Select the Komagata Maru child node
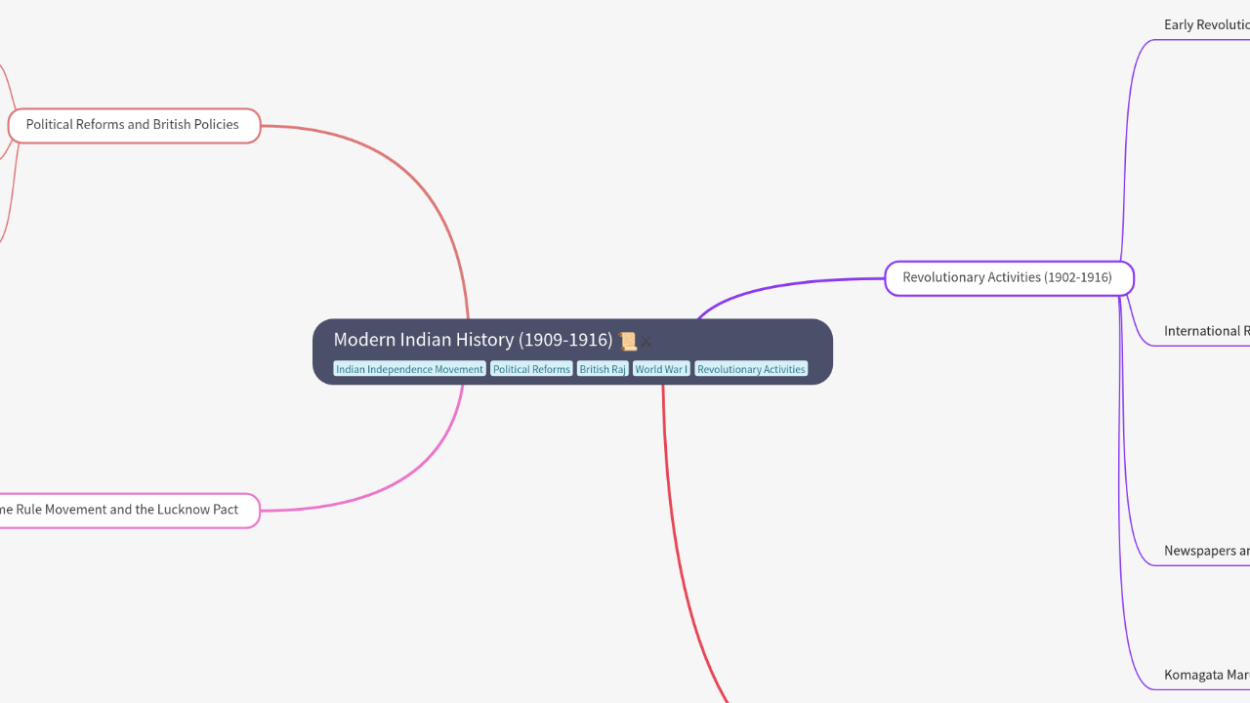The height and width of the screenshot is (703, 1250). click(1207, 675)
